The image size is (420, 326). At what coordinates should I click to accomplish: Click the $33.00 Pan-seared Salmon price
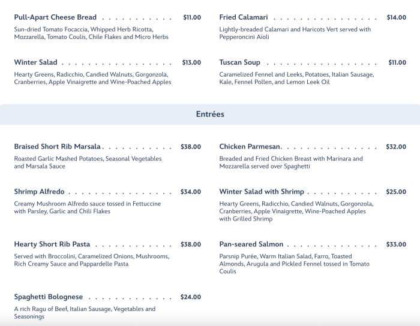pos(396,244)
